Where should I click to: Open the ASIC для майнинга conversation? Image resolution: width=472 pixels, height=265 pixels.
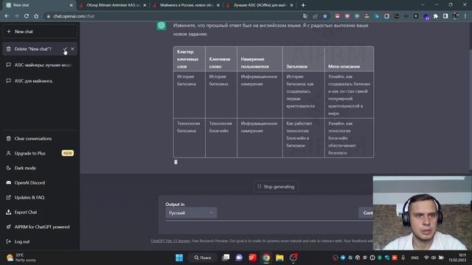(39, 81)
